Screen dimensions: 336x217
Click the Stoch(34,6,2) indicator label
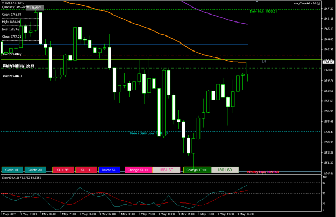[x=22, y=178]
